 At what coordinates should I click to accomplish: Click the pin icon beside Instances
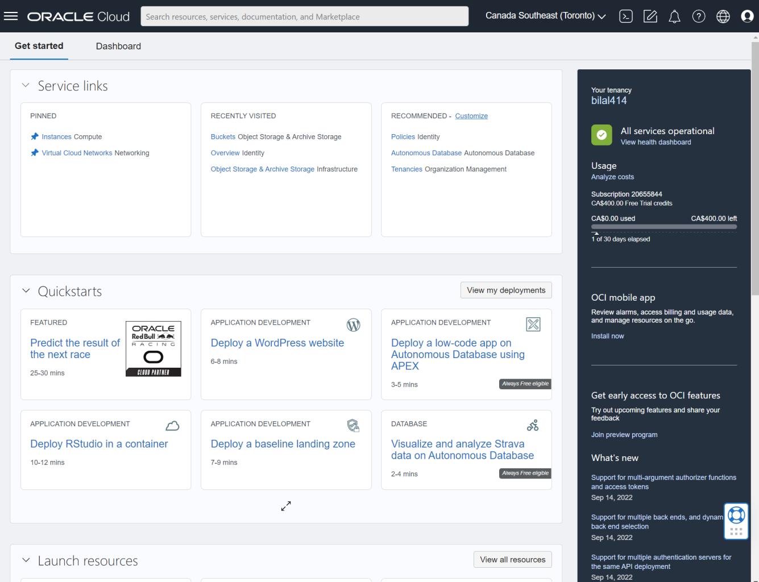(35, 136)
